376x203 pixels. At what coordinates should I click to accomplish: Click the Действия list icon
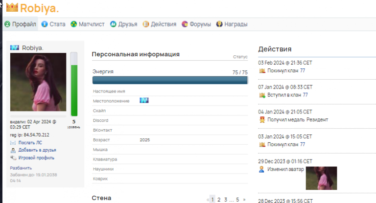click(146, 24)
